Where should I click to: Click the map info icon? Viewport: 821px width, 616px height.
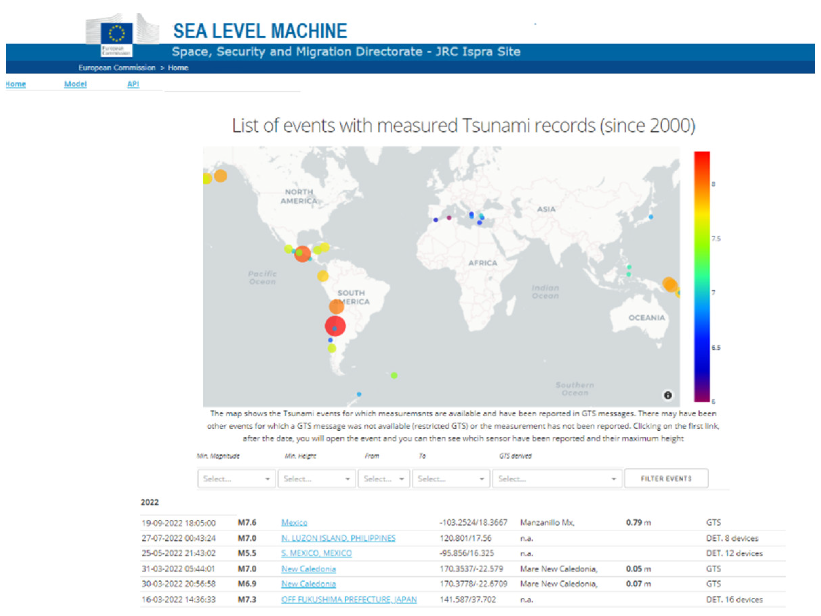(667, 395)
